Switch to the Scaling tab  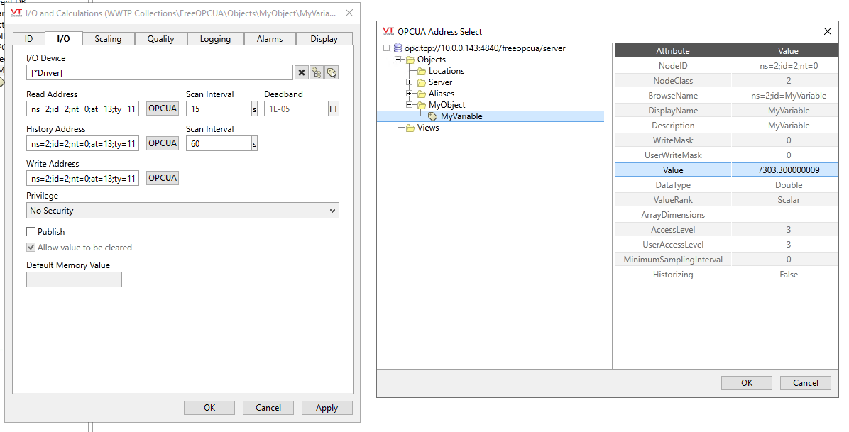(108, 39)
